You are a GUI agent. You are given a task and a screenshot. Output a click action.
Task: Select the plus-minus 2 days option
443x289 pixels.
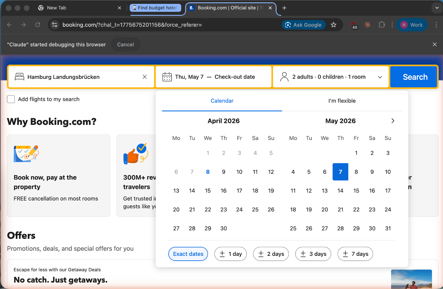[x=271, y=254]
